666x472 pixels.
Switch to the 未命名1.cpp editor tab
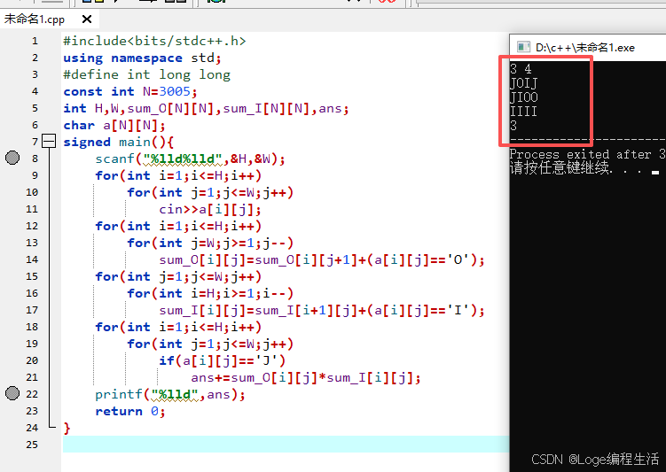tap(35, 19)
